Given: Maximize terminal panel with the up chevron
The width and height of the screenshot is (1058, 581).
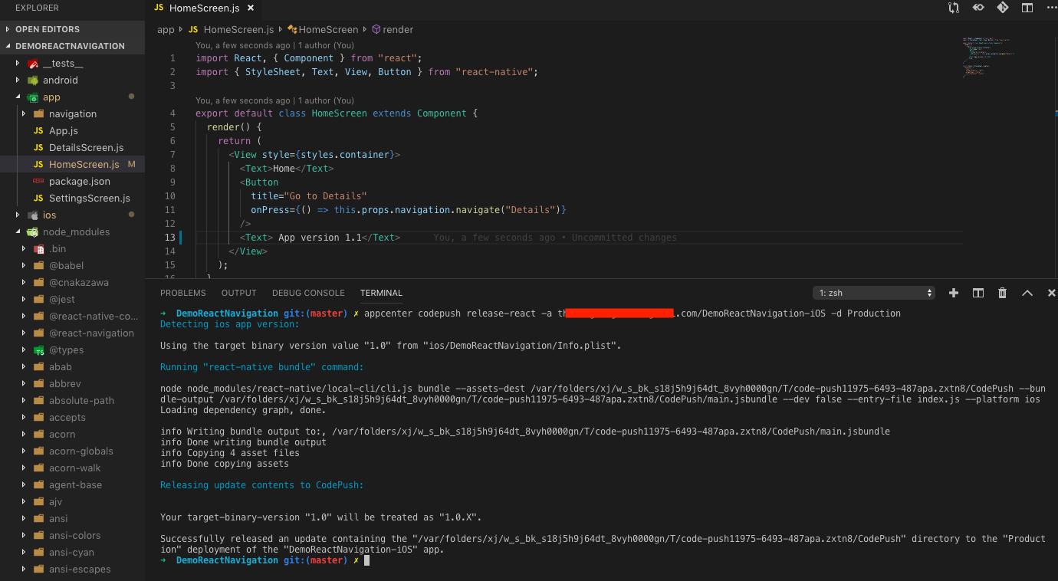Looking at the screenshot, I should coord(1027,293).
